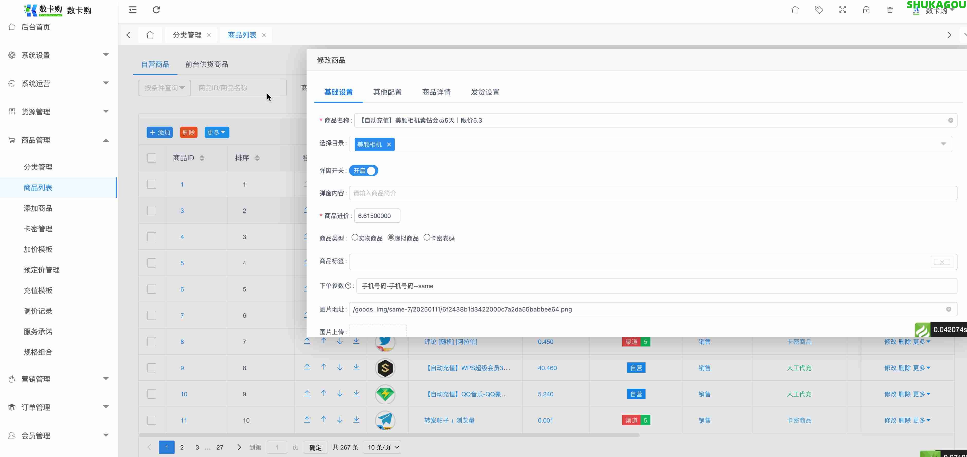The width and height of the screenshot is (967, 457).
Task: Open the 10条/页 page size dropdown
Action: (382, 447)
